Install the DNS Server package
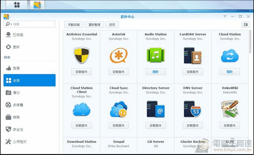The image size is (254, 155). click(x=193, y=125)
